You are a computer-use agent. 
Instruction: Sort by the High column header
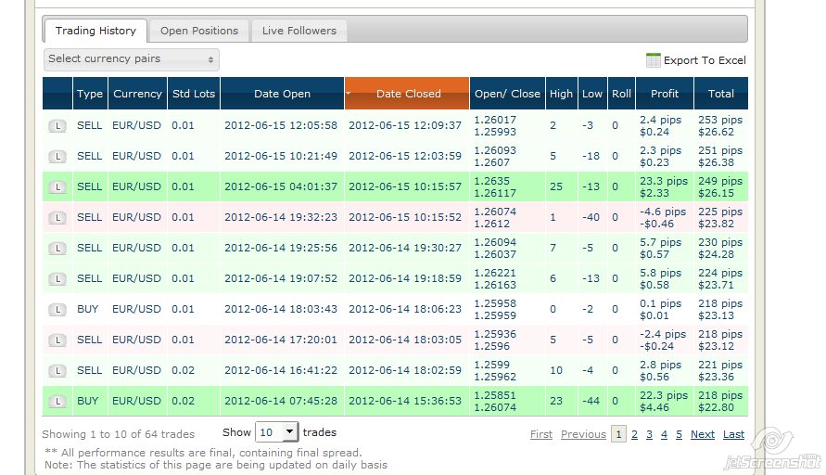pyautogui.click(x=562, y=94)
